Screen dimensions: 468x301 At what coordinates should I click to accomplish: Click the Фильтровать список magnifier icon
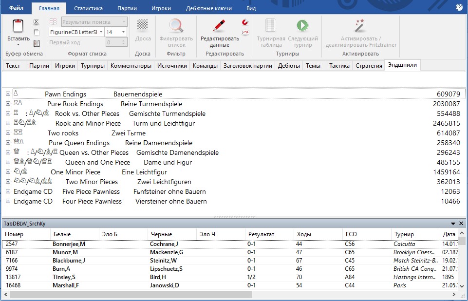click(176, 26)
